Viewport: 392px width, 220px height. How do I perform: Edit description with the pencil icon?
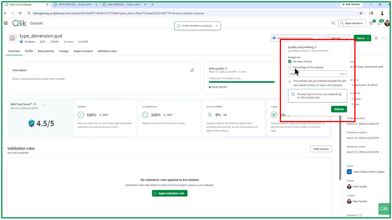(192, 70)
